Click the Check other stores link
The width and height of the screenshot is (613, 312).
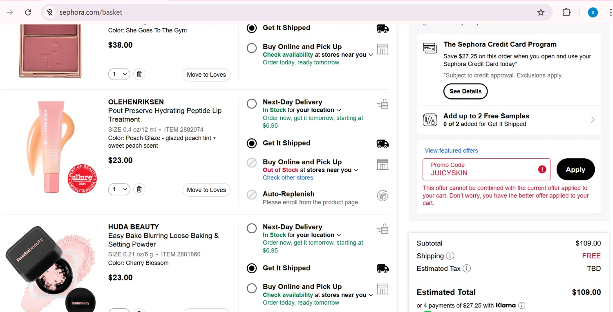click(288, 178)
